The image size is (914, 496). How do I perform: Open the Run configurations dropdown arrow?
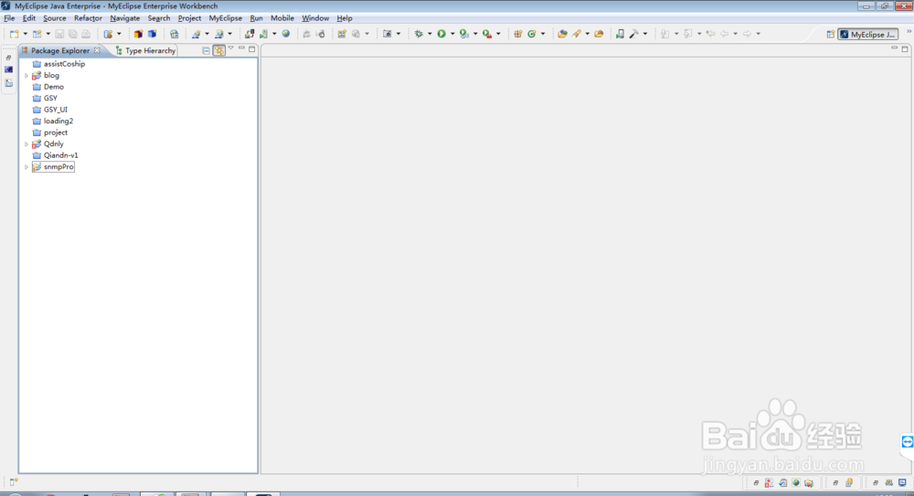coord(452,34)
